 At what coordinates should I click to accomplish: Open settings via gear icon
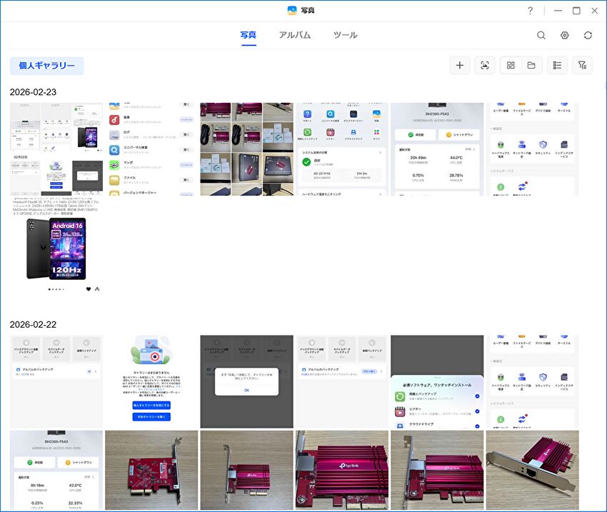(565, 35)
